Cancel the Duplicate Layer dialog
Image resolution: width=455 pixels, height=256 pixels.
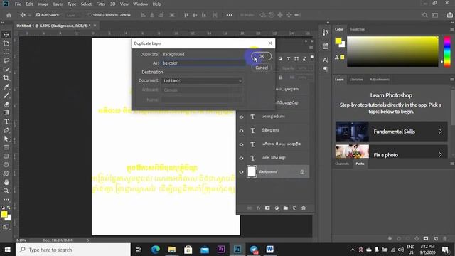pyautogui.click(x=262, y=68)
